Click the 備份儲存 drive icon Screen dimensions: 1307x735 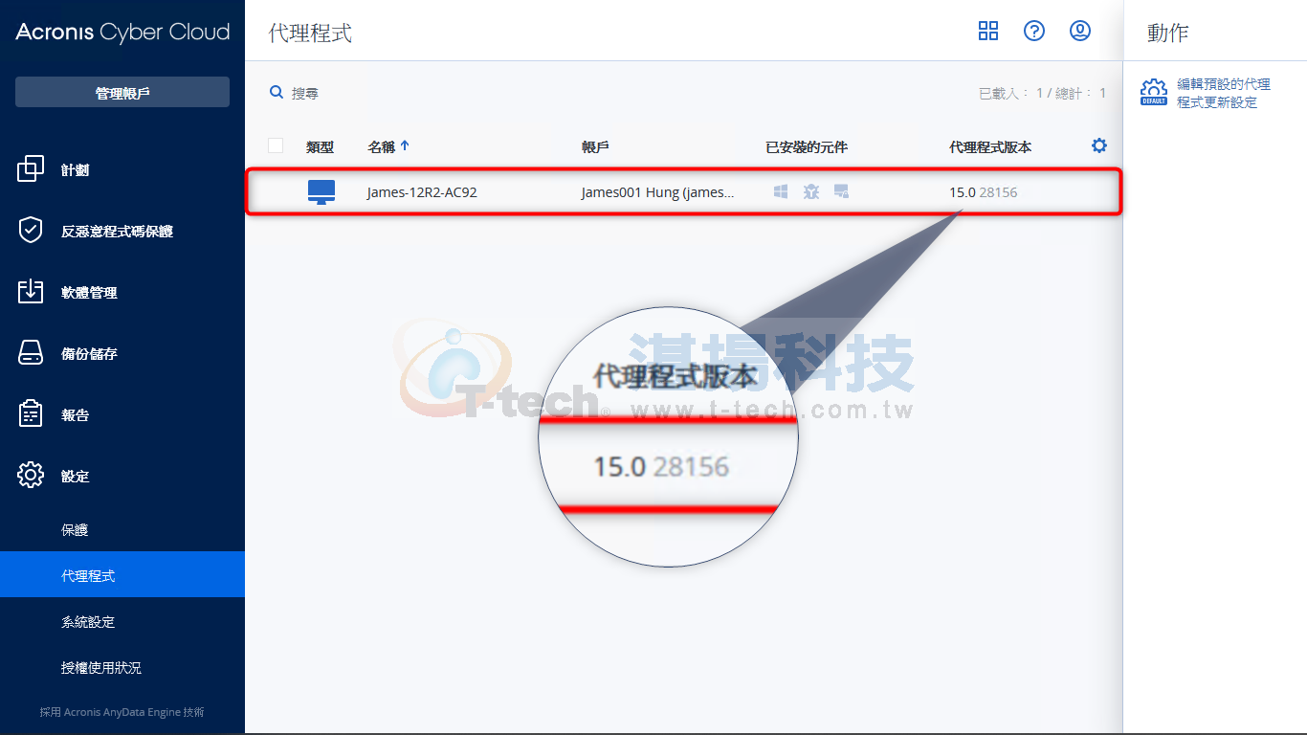click(x=31, y=353)
